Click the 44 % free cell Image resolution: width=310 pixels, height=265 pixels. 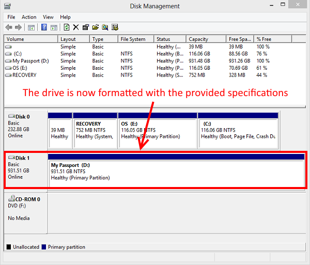point(262,75)
